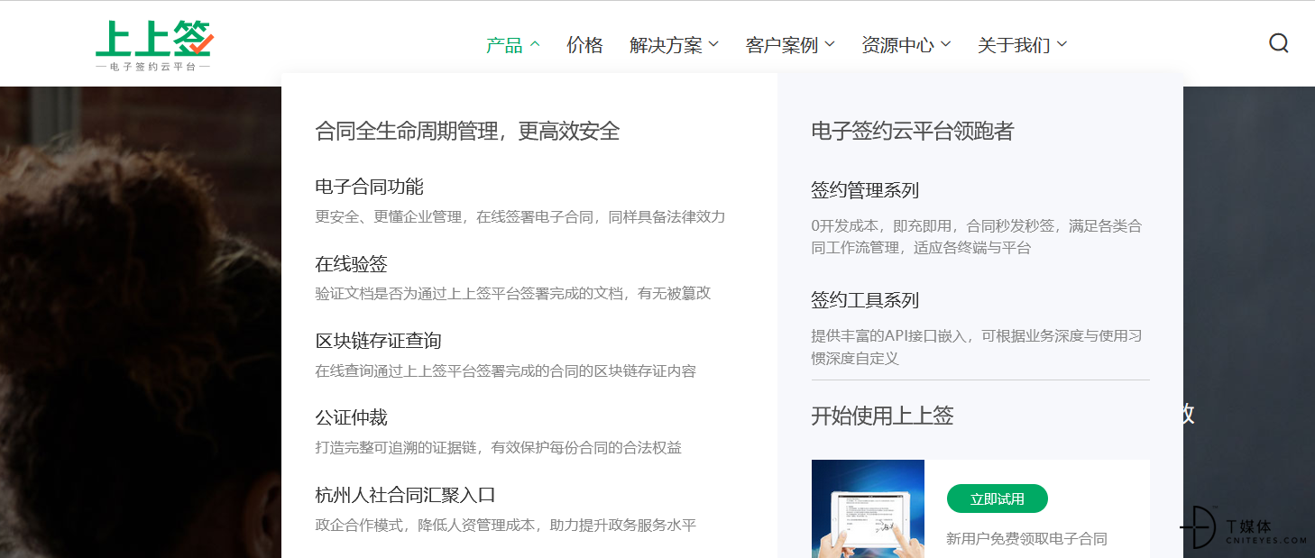Open 签约管理系列 link
The height and width of the screenshot is (558, 1315).
(x=865, y=190)
